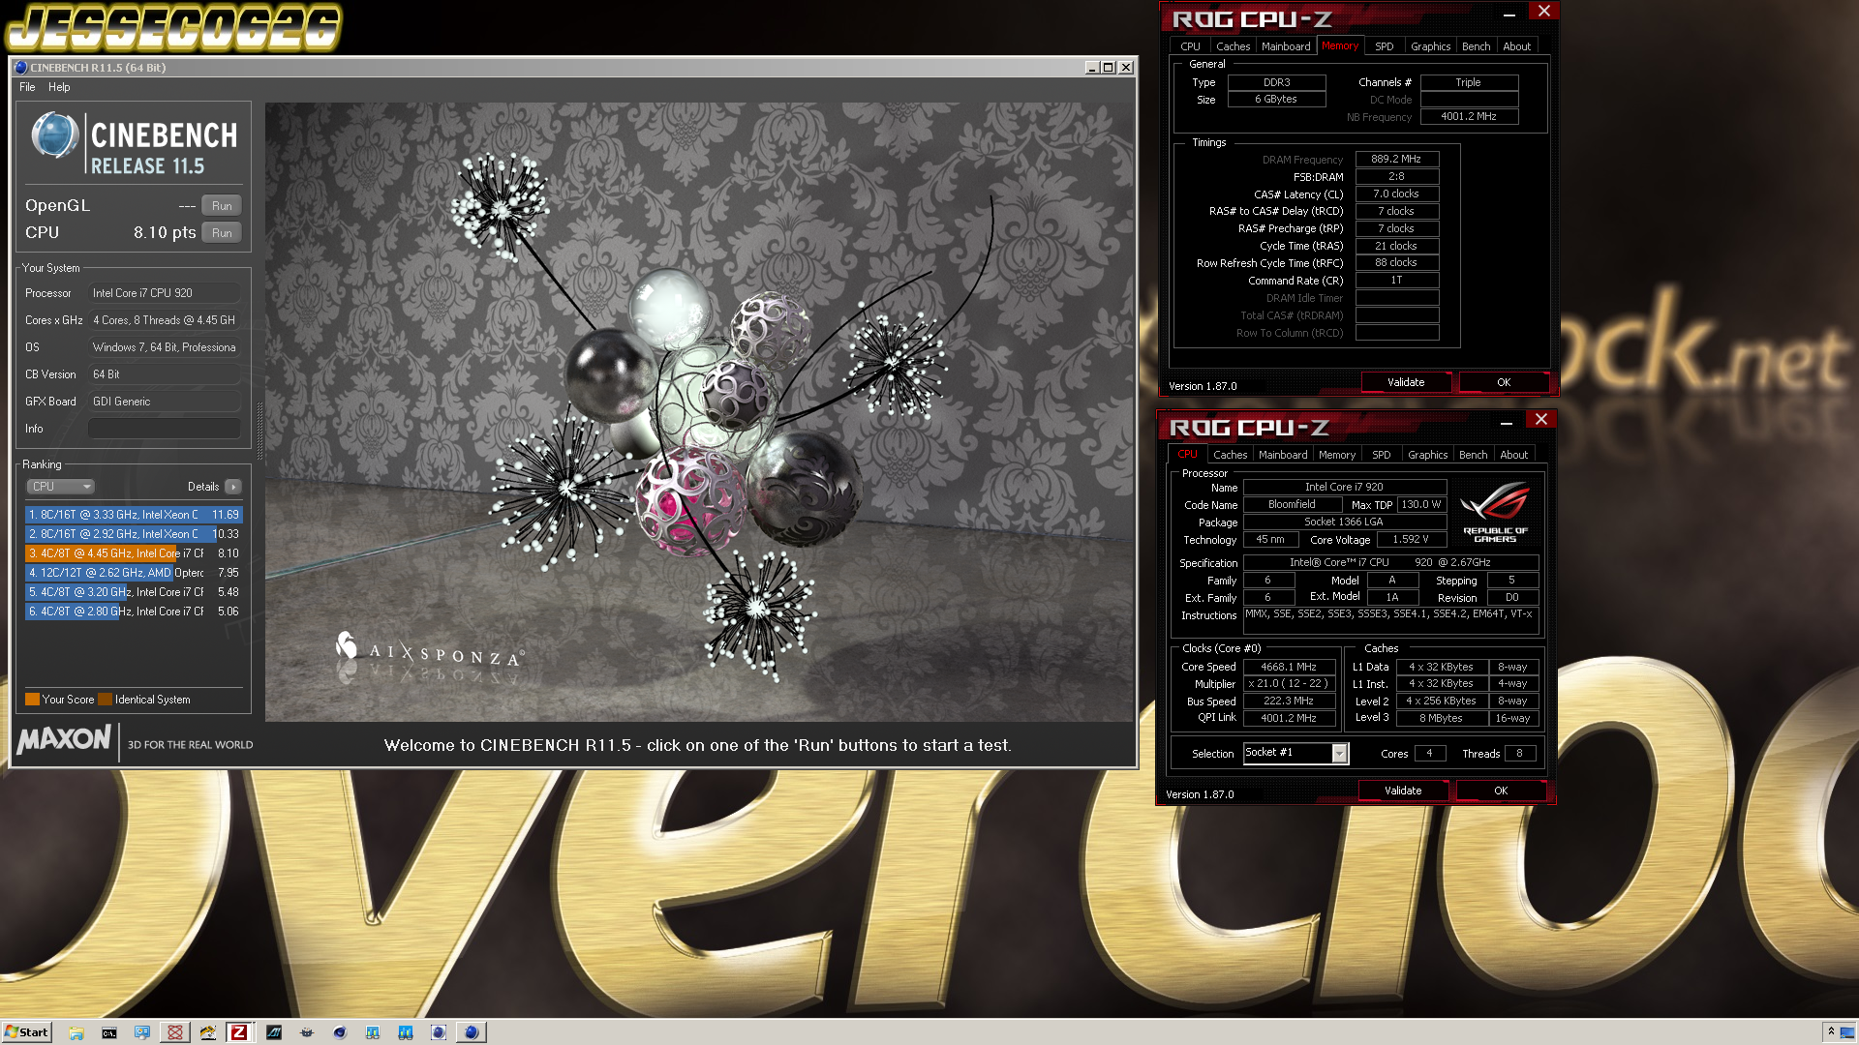
Task: Open Caches tab in bottom CPU-Z window
Action: (1230, 455)
